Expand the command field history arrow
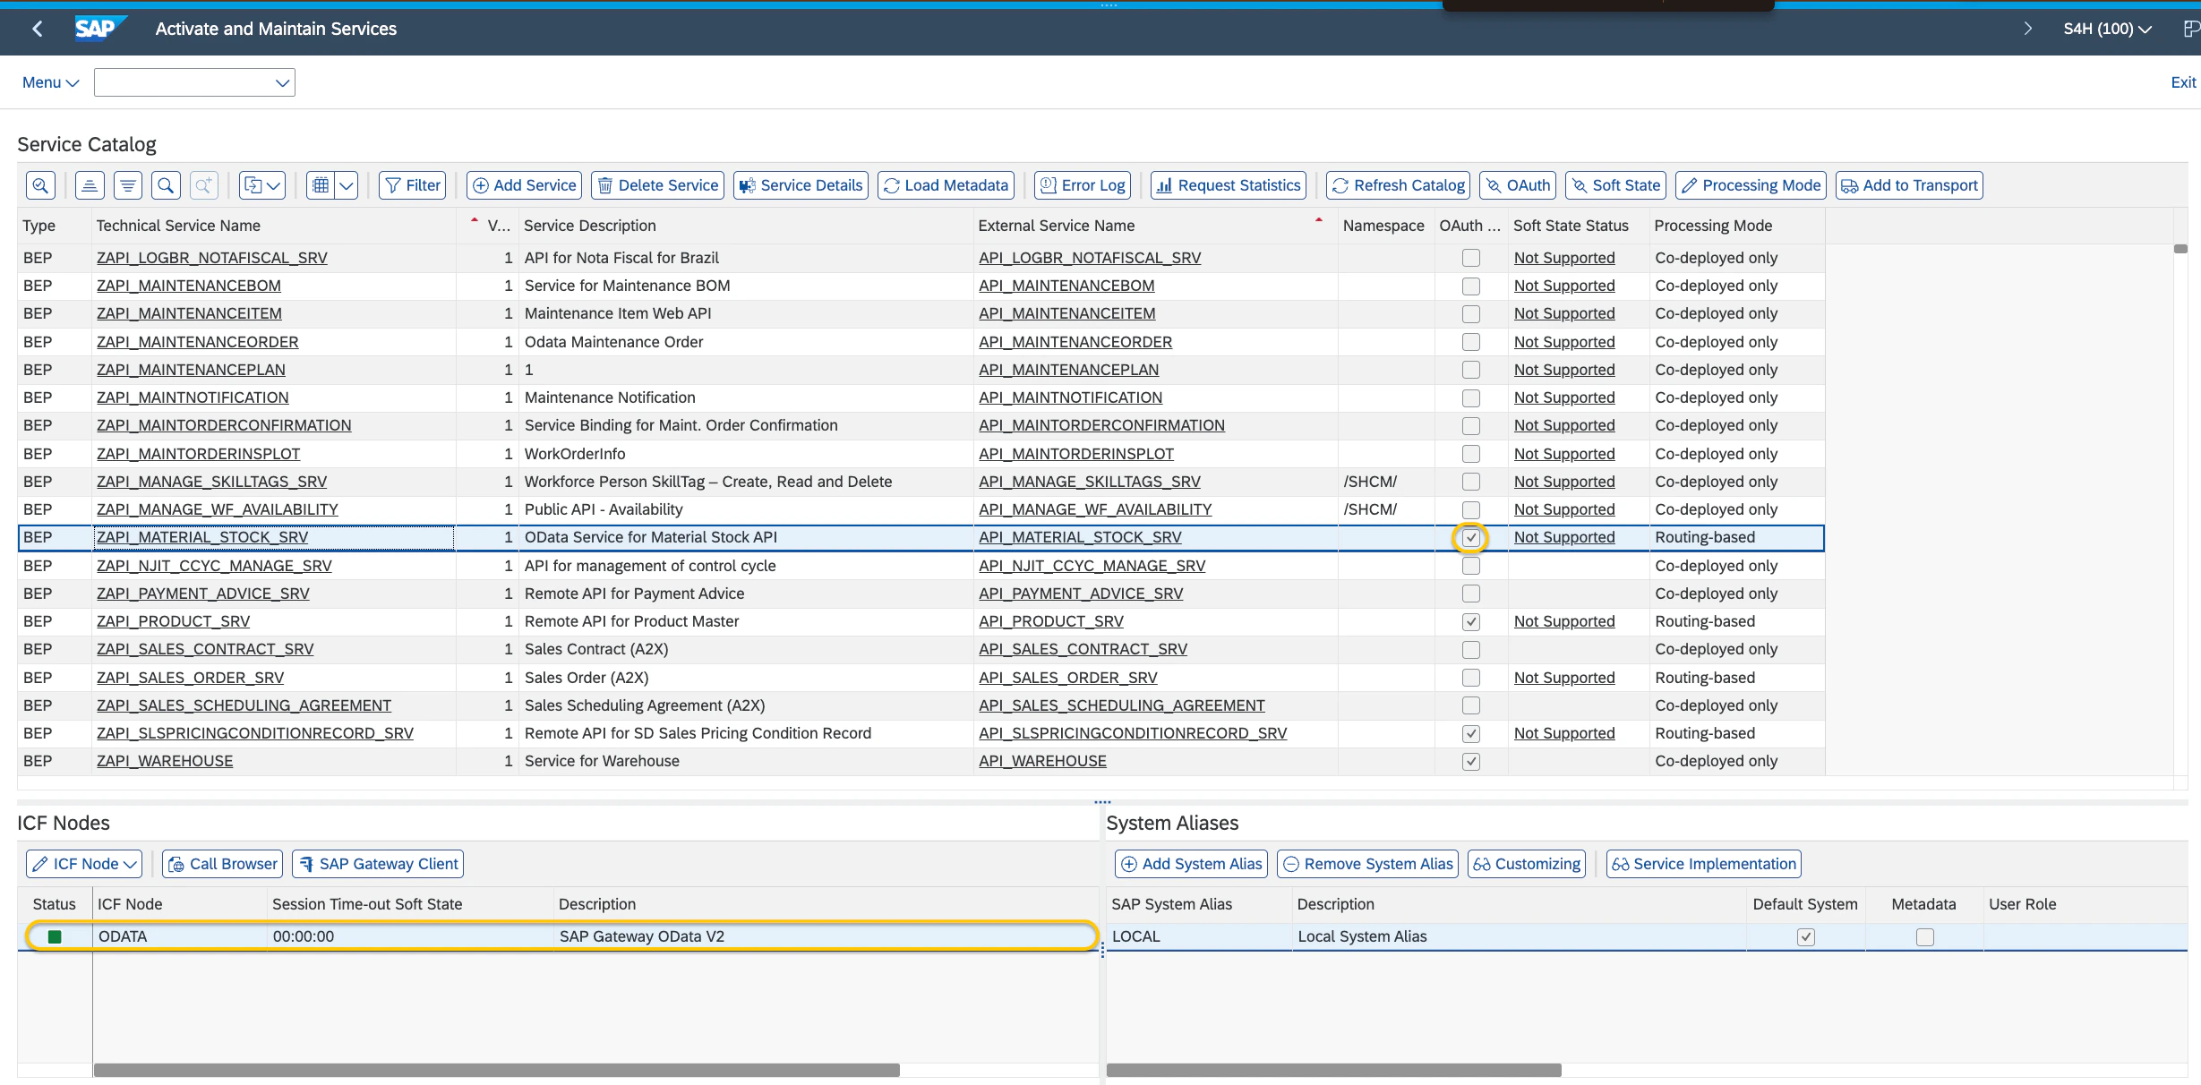Screen dimensions: 2201x1085 click(283, 82)
